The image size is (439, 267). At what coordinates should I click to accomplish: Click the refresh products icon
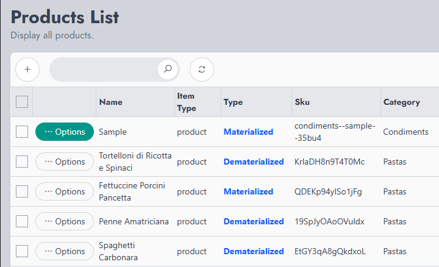[x=202, y=69]
